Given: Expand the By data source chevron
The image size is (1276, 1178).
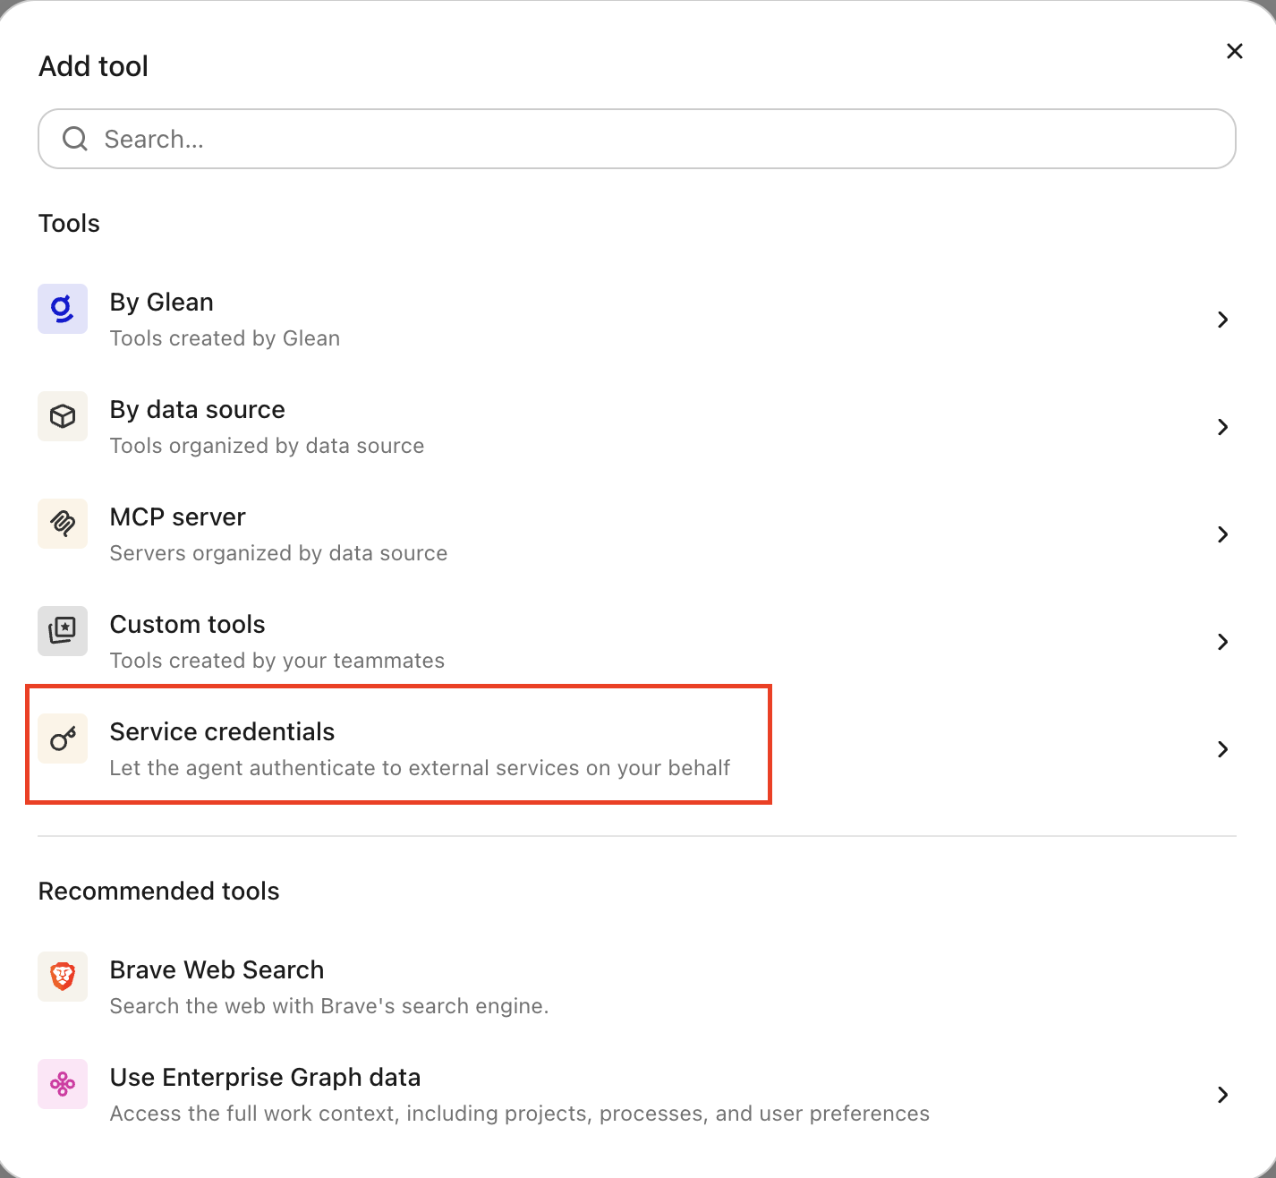Looking at the screenshot, I should pyautogui.click(x=1223, y=427).
